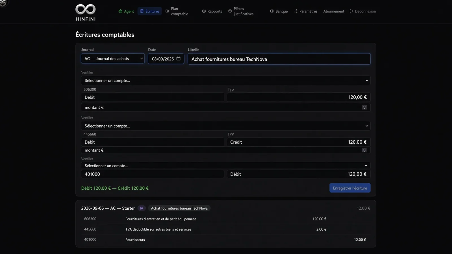Click the Déconnexion link
The image size is (452, 254).
point(363,11)
